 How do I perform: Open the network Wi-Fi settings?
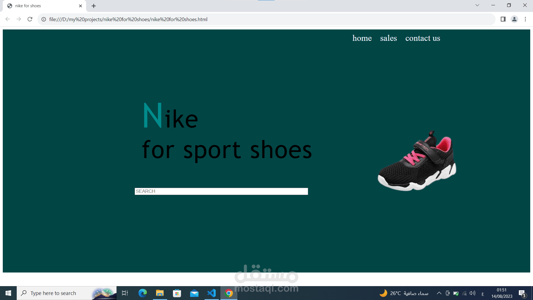tap(464, 293)
